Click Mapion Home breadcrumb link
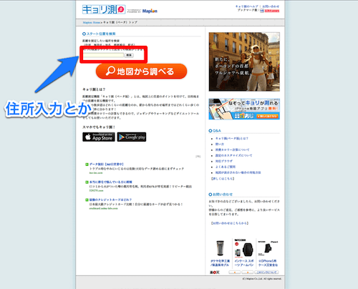 92,22
